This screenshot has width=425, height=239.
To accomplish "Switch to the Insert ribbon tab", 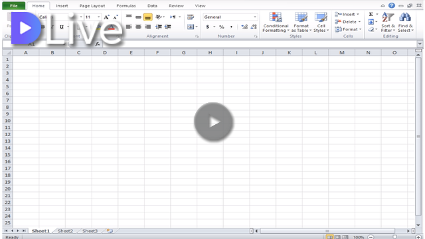I will 62,6.
